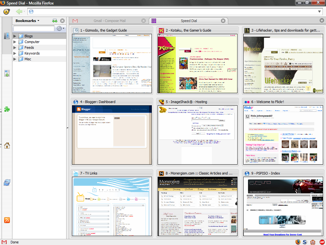The image size is (326, 245).
Task: Click the Kotaku favicon on dial 2
Action: click(161, 30)
